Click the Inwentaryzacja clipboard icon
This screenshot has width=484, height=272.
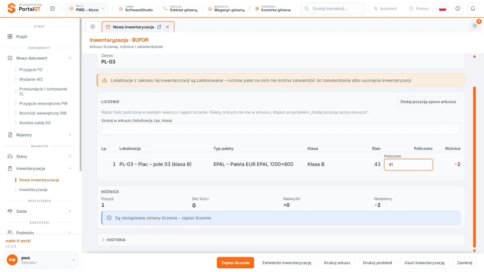[x=10, y=168]
